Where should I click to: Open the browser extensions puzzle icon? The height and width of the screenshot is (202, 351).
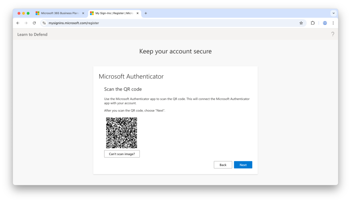(x=313, y=23)
